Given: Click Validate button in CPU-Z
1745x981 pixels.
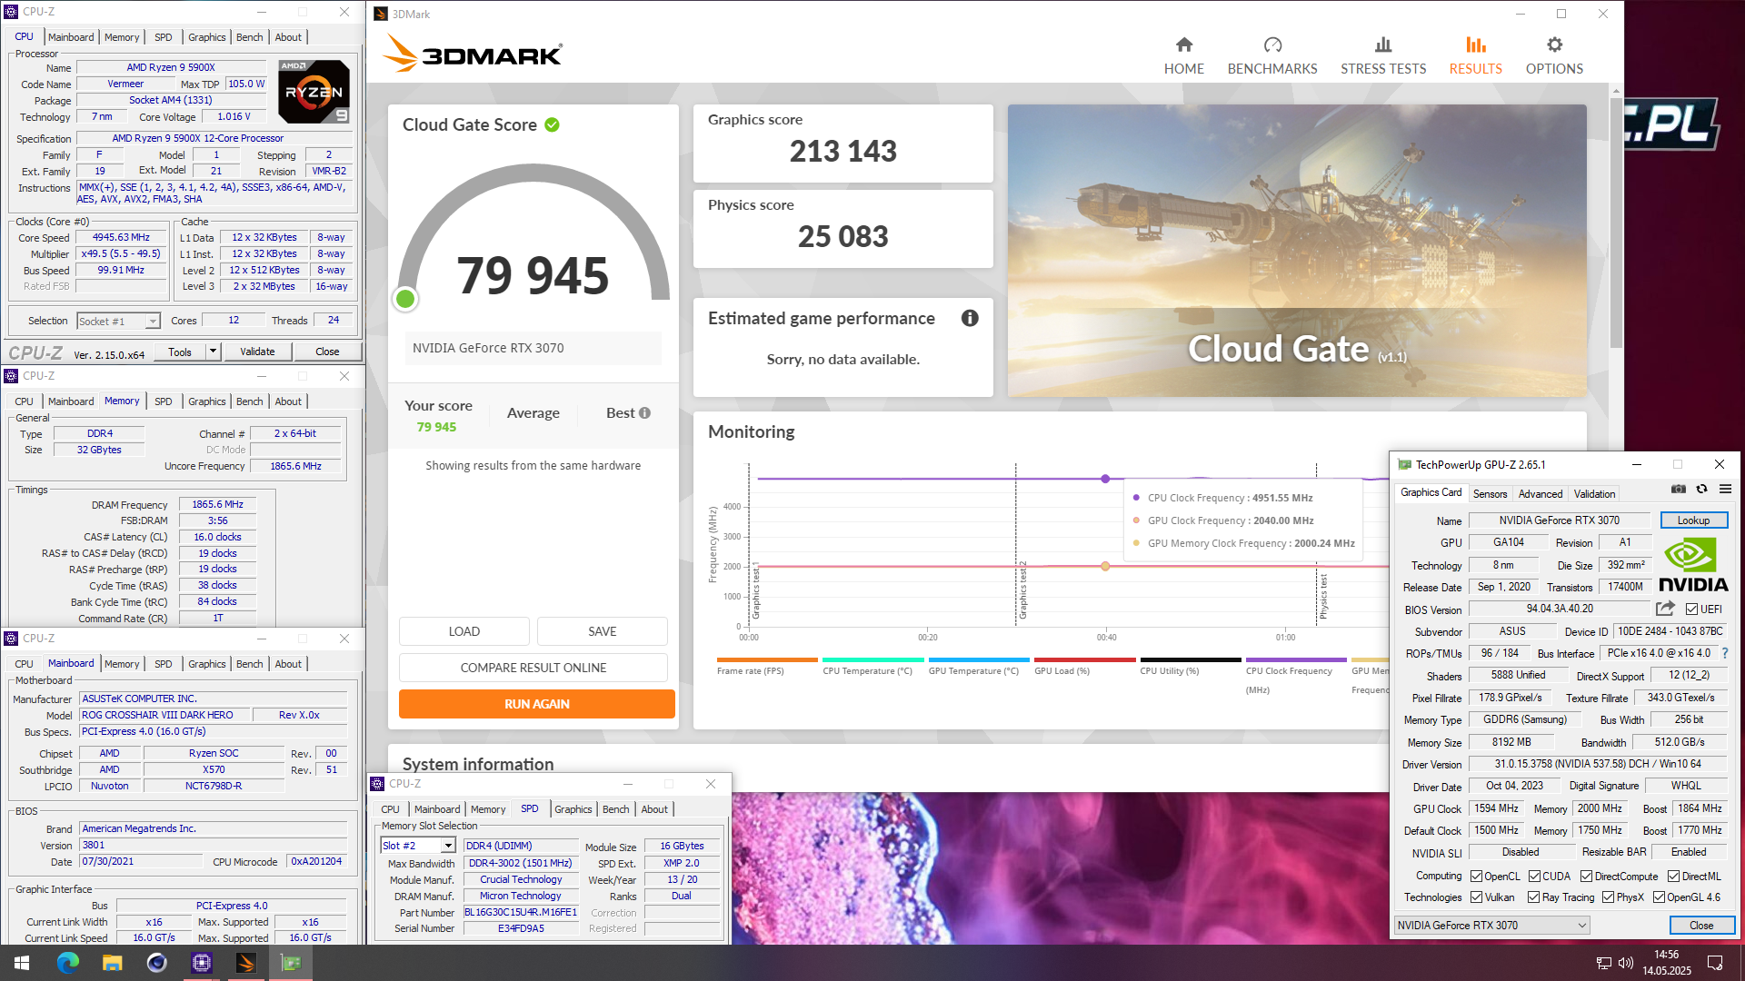Looking at the screenshot, I should (257, 352).
